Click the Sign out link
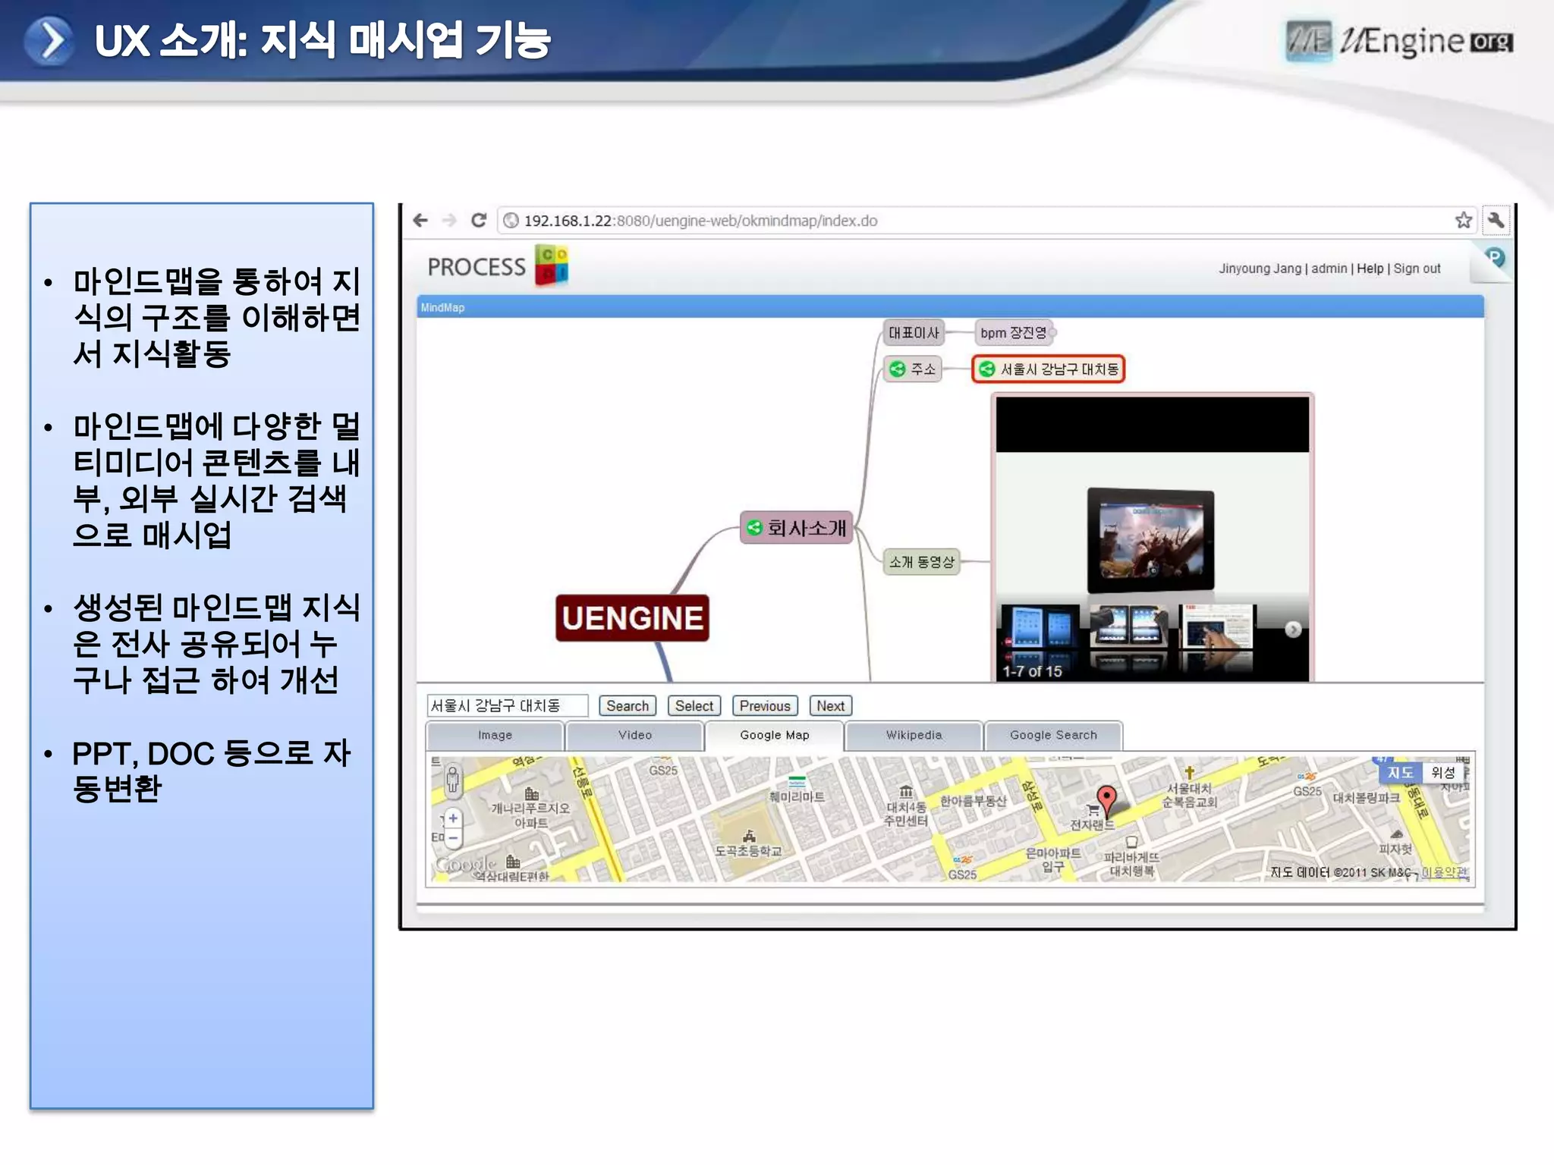1554x1165 pixels. [1417, 268]
